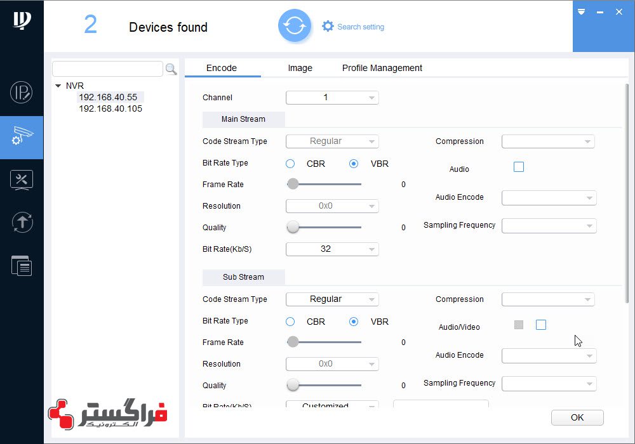Select the device config camera icon
635x444 pixels.
pos(22,137)
